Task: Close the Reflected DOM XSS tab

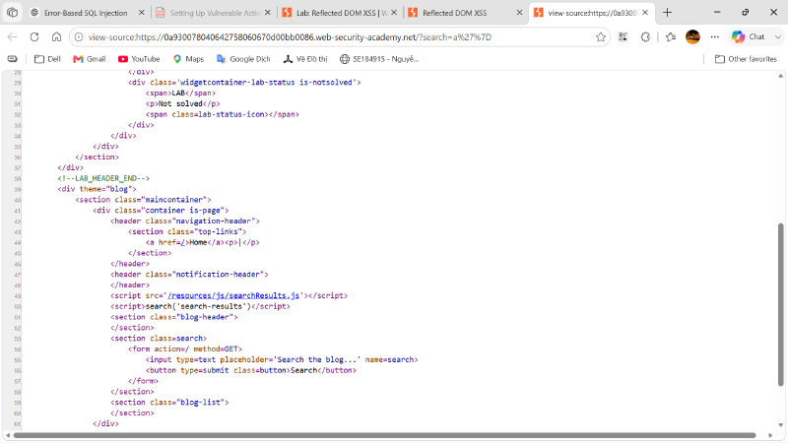Action: pyautogui.click(x=520, y=13)
